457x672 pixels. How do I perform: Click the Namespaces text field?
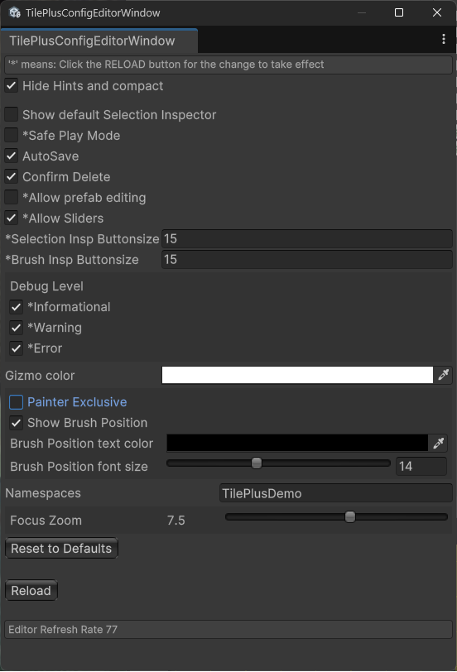click(x=335, y=493)
